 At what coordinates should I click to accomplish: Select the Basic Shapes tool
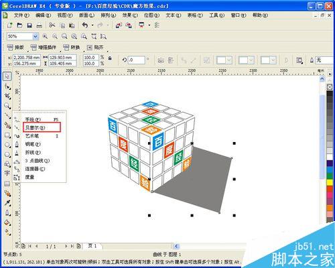click(x=7, y=164)
